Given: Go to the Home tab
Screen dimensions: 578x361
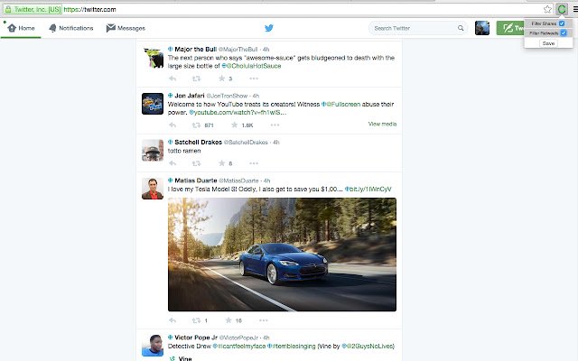Looking at the screenshot, I should 21,28.
